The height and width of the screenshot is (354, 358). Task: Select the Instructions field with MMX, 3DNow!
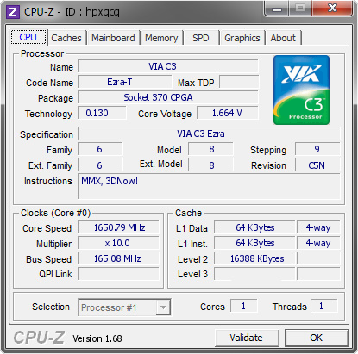[209, 186]
